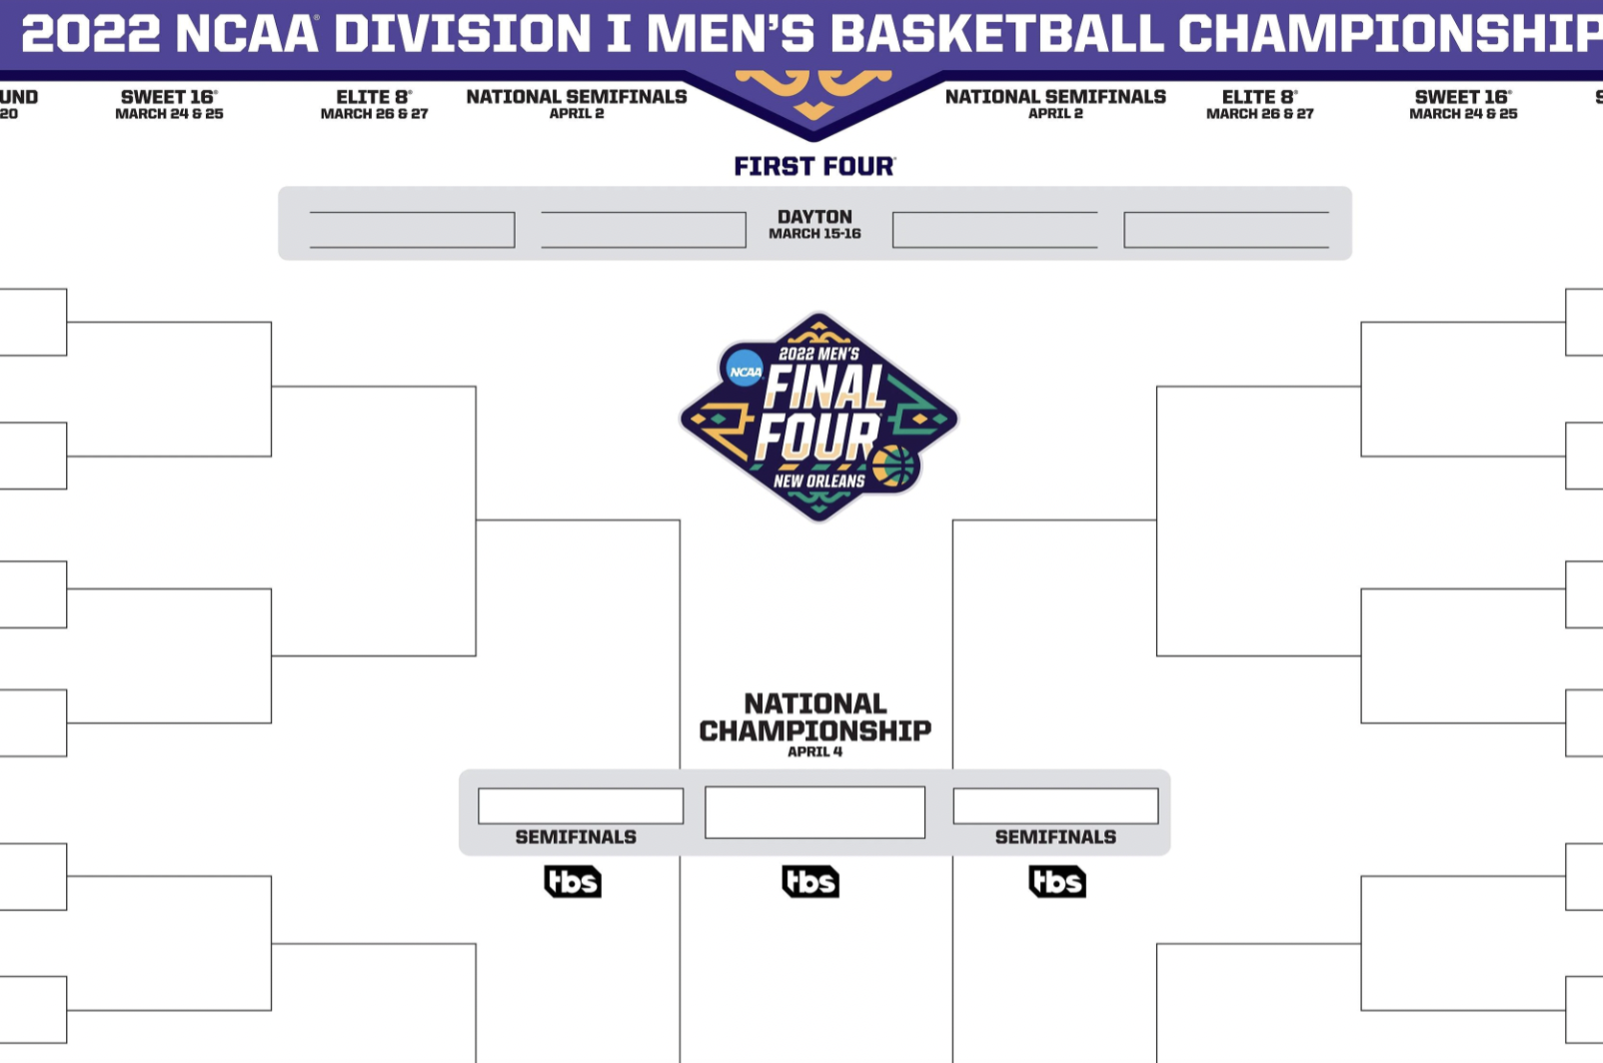Click the National Championship April 4 heading

(x=814, y=723)
